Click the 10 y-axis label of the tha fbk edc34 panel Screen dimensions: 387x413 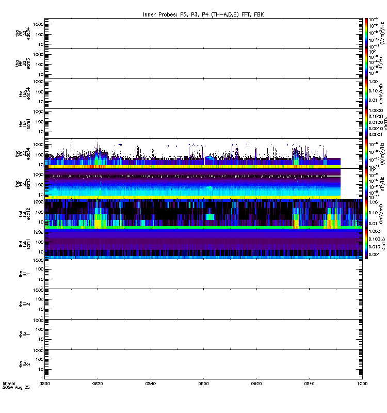[41, 102]
